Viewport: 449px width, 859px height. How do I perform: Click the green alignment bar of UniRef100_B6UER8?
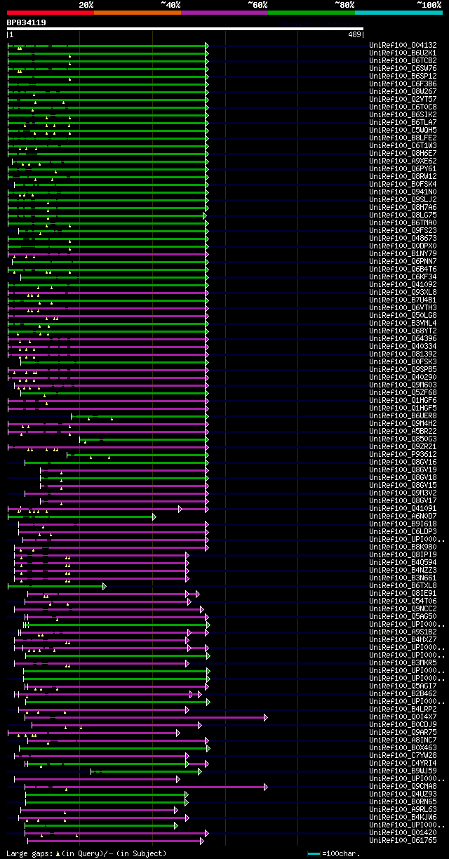[x=140, y=416]
